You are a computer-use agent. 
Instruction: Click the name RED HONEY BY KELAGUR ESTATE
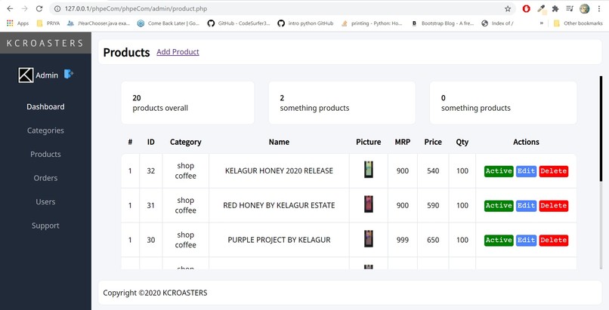(279, 205)
